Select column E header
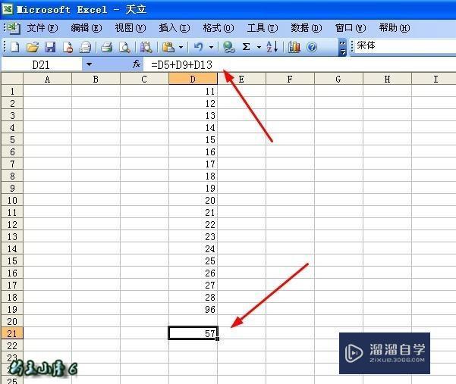 click(241, 79)
